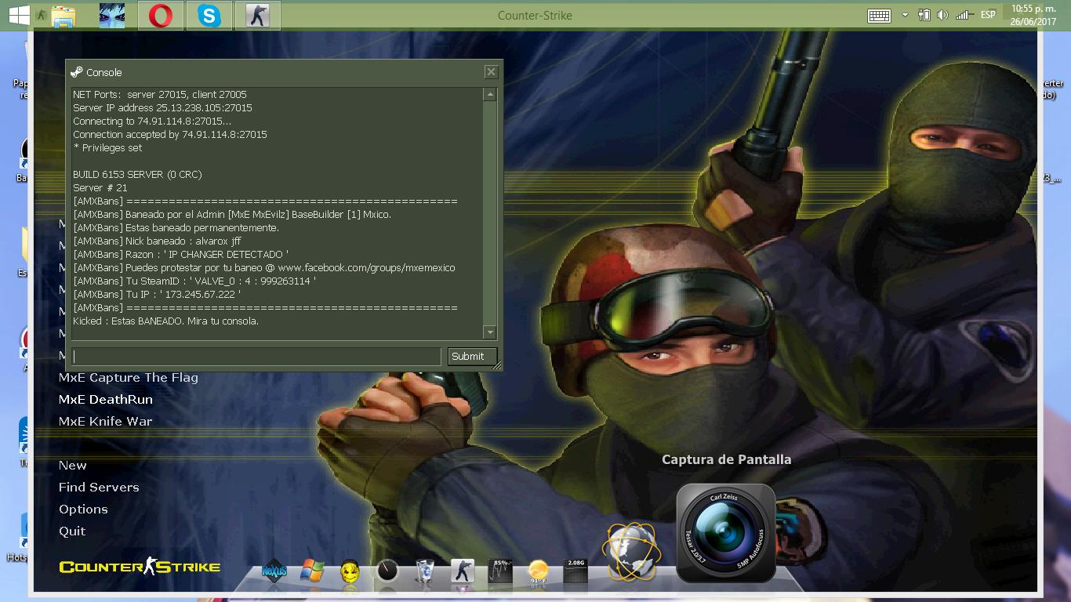Open Skype from the taskbar

[209, 16]
